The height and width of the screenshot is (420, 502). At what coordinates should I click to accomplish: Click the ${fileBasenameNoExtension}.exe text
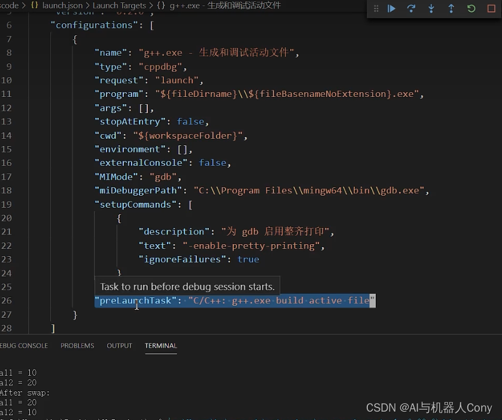[331, 94]
